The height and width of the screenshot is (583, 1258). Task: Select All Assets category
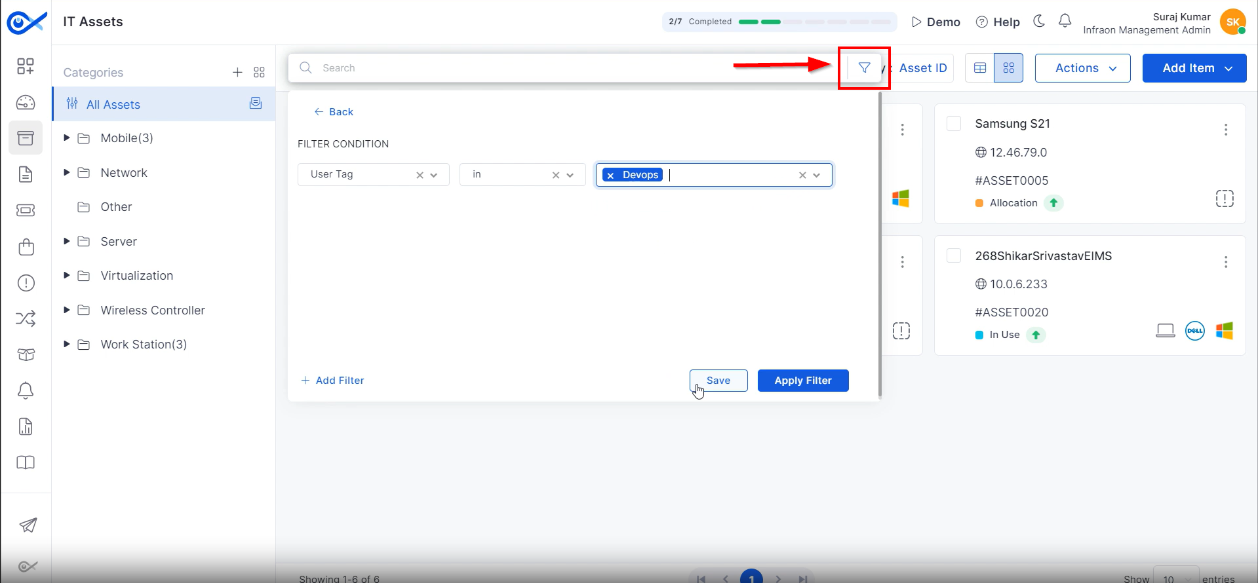[113, 105]
